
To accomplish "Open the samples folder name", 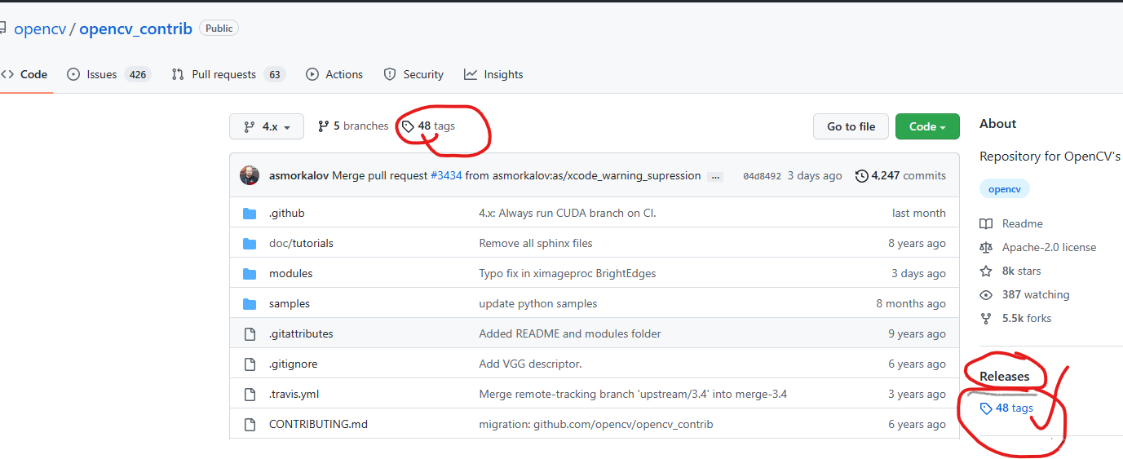I will tap(290, 304).
